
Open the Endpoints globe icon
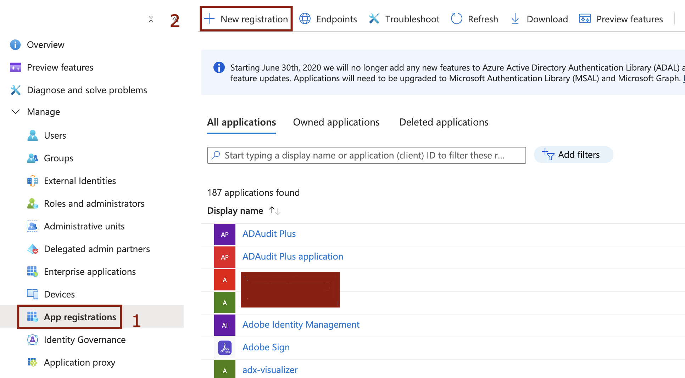click(305, 19)
